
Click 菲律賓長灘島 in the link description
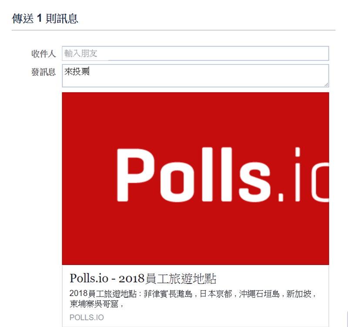coord(167,294)
